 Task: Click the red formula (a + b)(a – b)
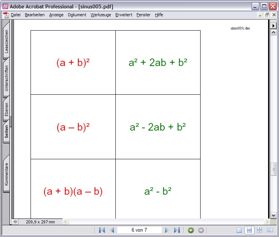point(73,191)
